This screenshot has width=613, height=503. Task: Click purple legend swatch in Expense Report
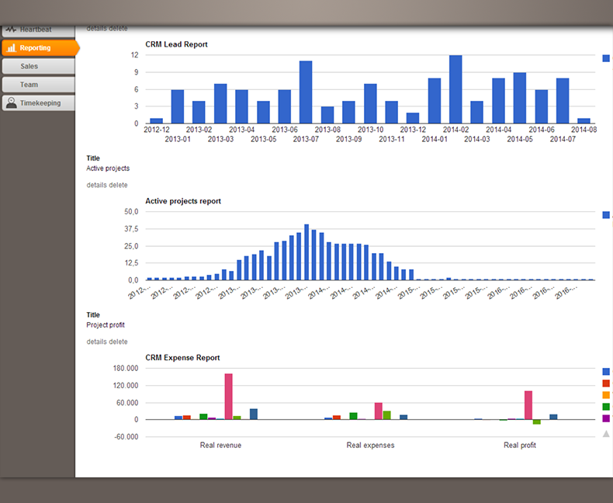tap(606, 418)
